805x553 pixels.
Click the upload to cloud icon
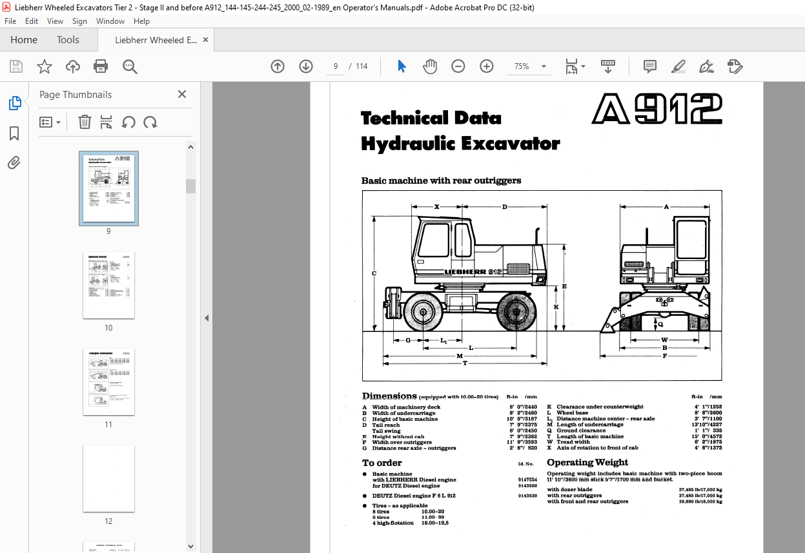[x=73, y=66]
